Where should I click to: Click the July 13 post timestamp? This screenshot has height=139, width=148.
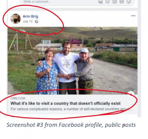coord(27,21)
